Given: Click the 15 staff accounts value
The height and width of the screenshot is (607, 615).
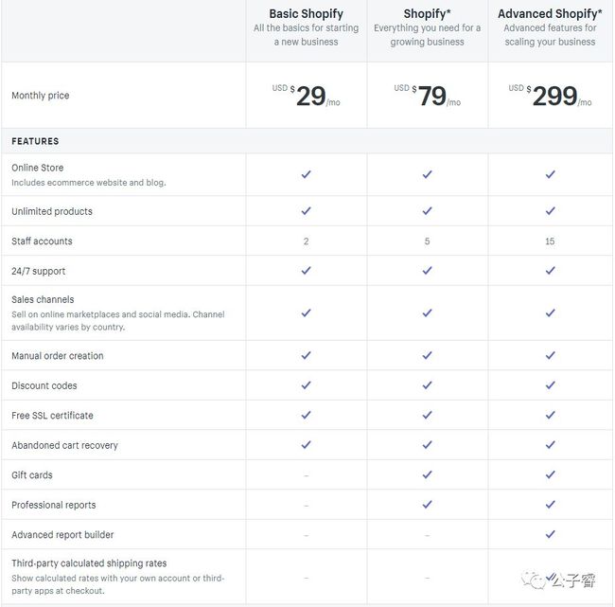Looking at the screenshot, I should click(x=550, y=241).
